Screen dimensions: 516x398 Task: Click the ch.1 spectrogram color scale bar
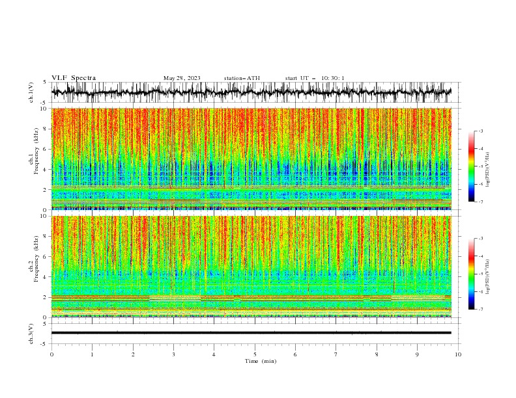point(471,166)
